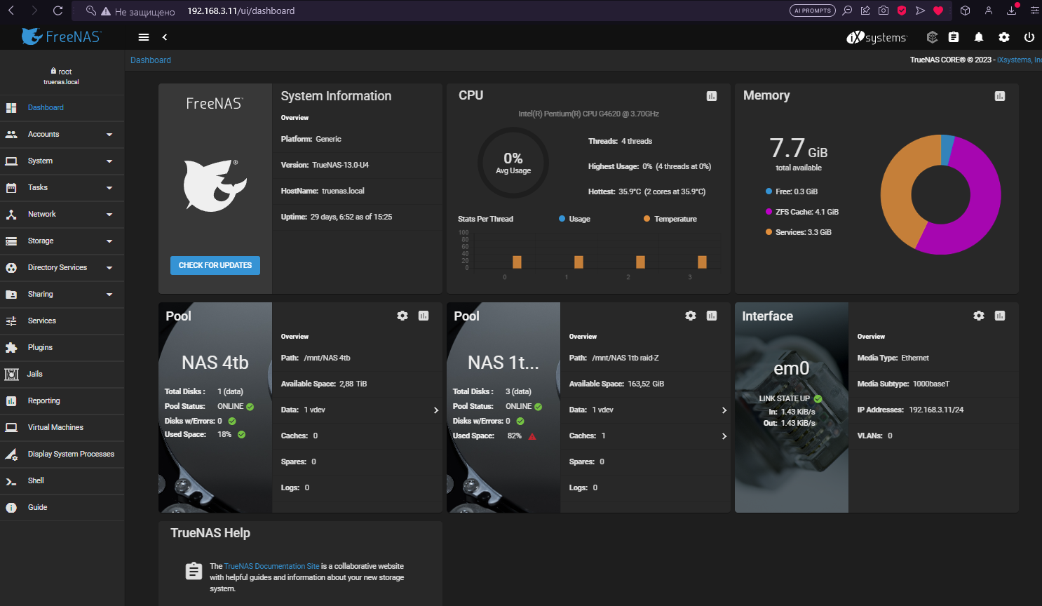Reload the page in the browser
The image size is (1042, 606).
pos(58,11)
